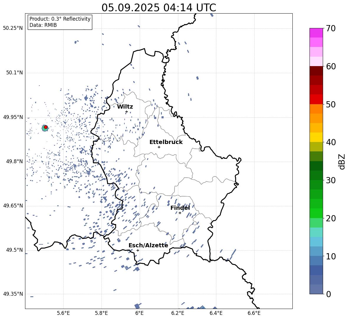Click the cross marker below Ettelbruck

click(x=159, y=147)
